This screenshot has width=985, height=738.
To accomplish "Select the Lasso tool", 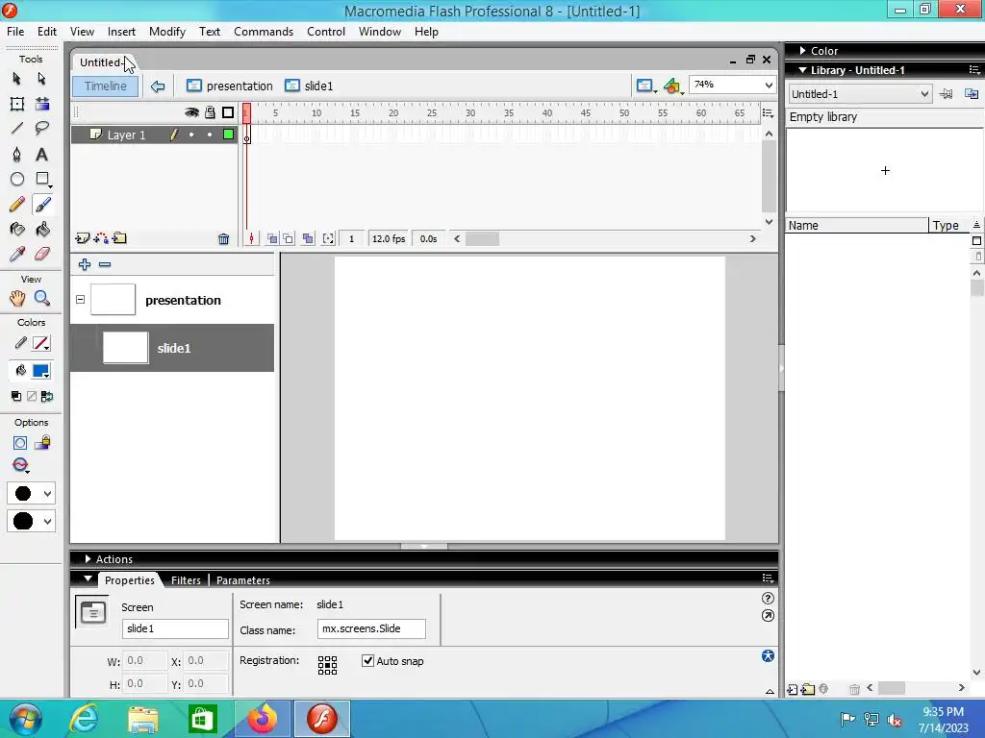I will pyautogui.click(x=42, y=129).
